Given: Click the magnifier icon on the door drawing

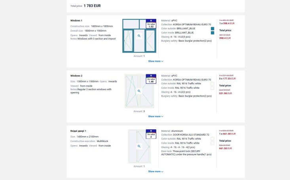Looking at the screenshot, I should (x=139, y=146).
